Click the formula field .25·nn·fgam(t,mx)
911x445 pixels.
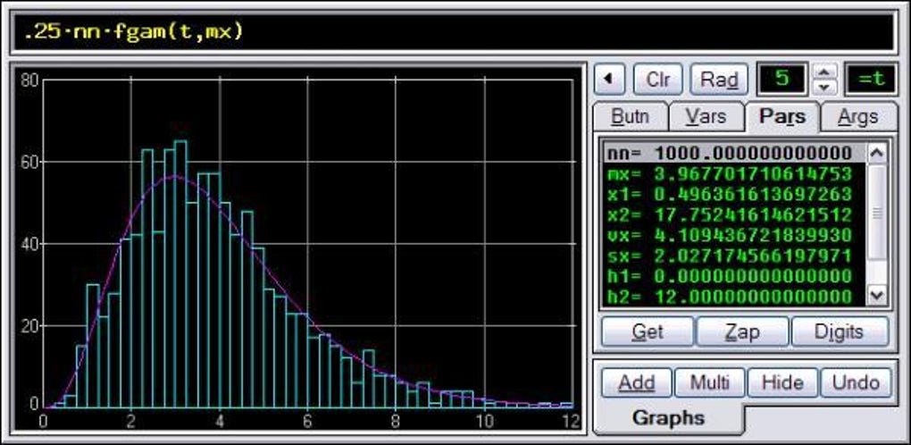(x=452, y=31)
